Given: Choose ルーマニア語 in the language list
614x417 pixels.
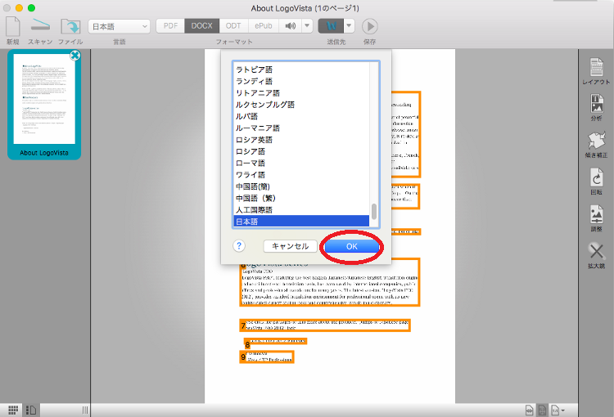Looking at the screenshot, I should [x=301, y=128].
